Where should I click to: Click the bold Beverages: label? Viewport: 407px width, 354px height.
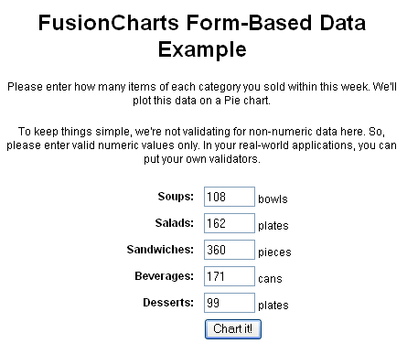[x=165, y=276]
